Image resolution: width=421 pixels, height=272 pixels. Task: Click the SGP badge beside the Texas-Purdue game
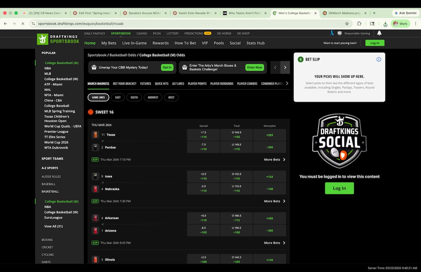click(x=95, y=159)
